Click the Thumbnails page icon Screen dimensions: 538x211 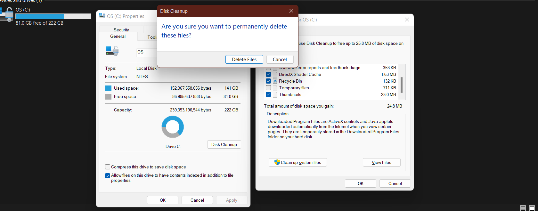pyautogui.click(x=275, y=94)
